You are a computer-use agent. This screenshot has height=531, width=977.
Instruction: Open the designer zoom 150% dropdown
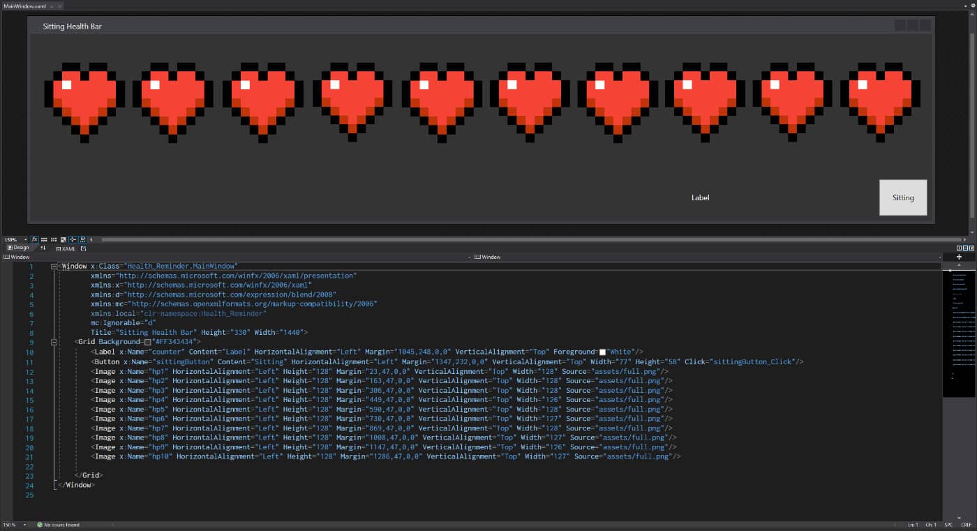pyautogui.click(x=26, y=239)
